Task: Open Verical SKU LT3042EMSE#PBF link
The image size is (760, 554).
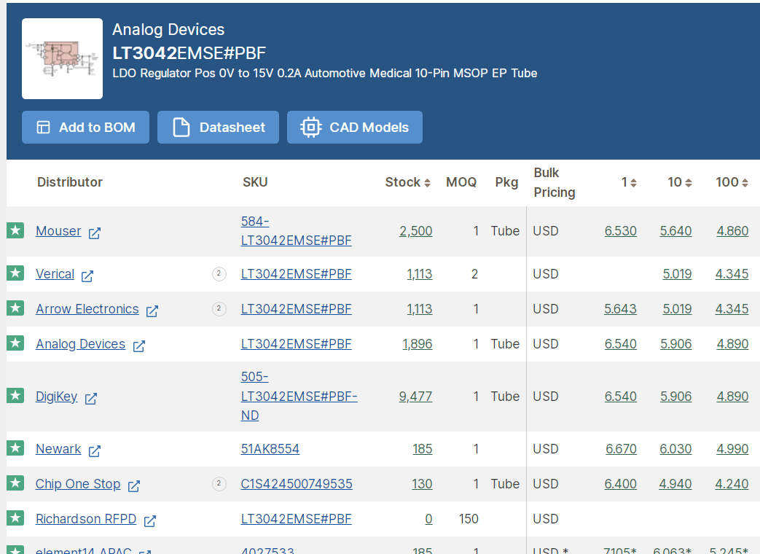Action: [296, 274]
